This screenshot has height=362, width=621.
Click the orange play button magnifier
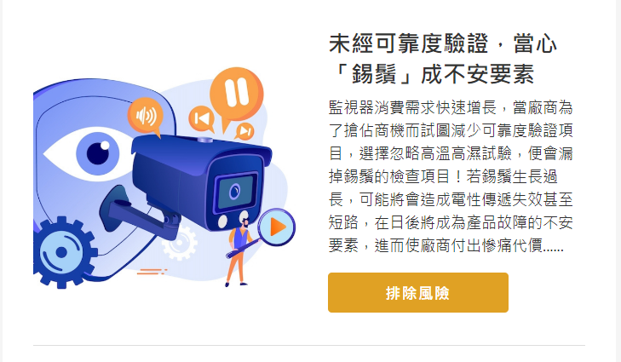click(x=277, y=227)
